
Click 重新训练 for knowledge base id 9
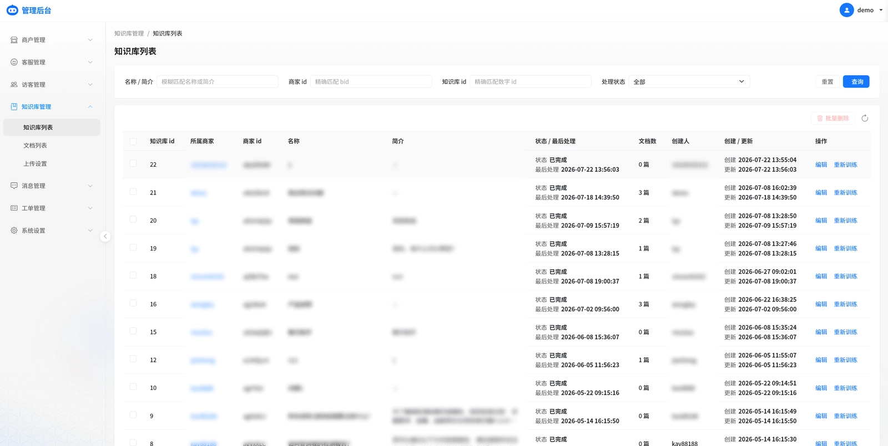[x=845, y=416]
